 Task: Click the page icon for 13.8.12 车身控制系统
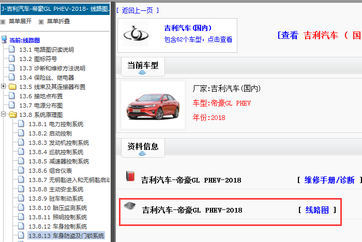click(x=21, y=226)
